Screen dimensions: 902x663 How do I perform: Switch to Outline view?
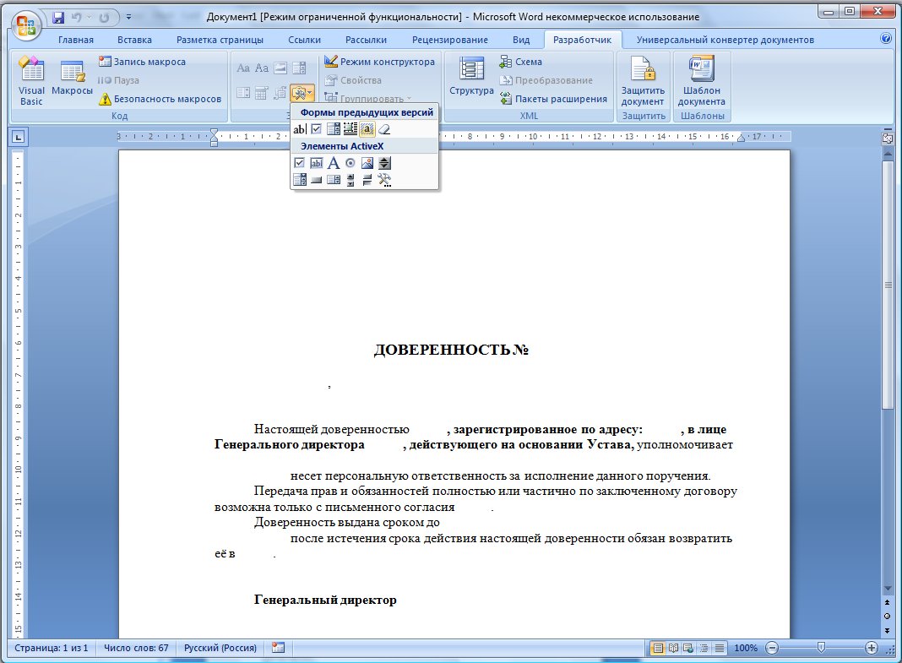704,648
